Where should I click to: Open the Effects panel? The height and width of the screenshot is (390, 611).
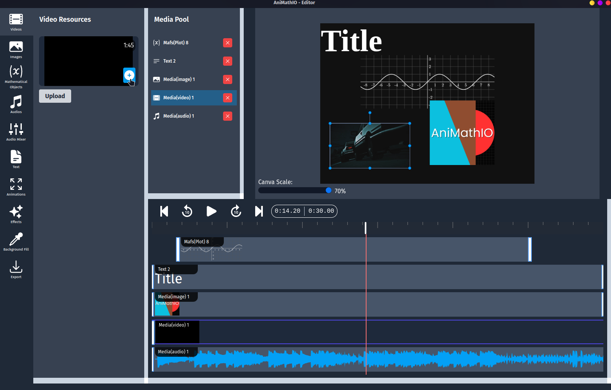tap(16, 214)
